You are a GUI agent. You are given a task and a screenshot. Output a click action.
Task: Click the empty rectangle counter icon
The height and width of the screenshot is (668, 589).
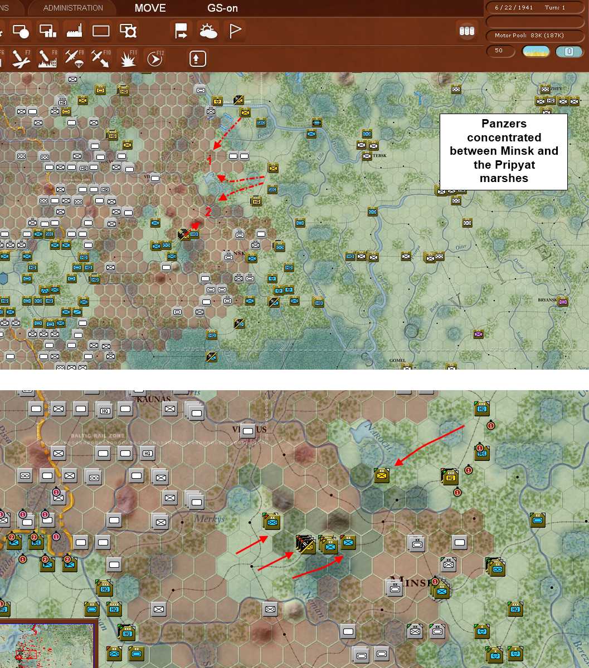coord(101,31)
